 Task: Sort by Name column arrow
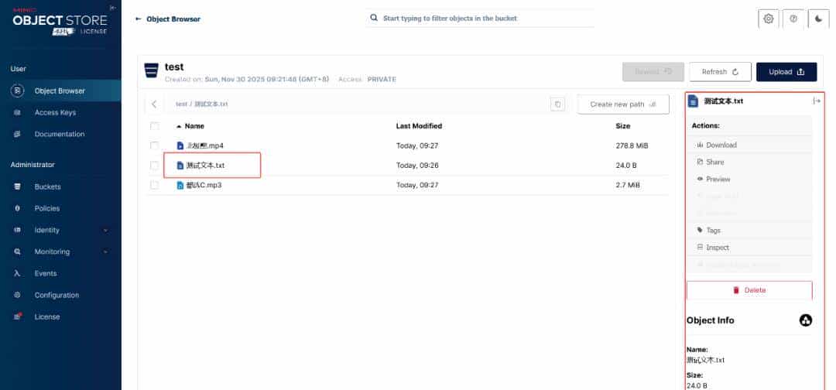point(179,127)
